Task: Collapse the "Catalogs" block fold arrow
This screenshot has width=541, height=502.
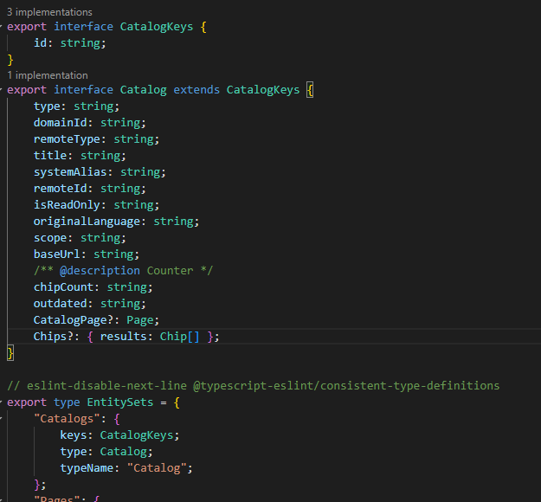Action: pos(1,419)
